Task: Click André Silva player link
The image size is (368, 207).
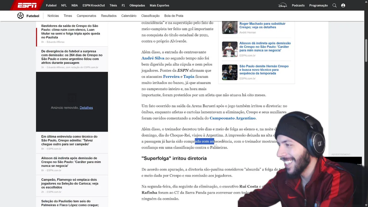Action: pos(153,58)
